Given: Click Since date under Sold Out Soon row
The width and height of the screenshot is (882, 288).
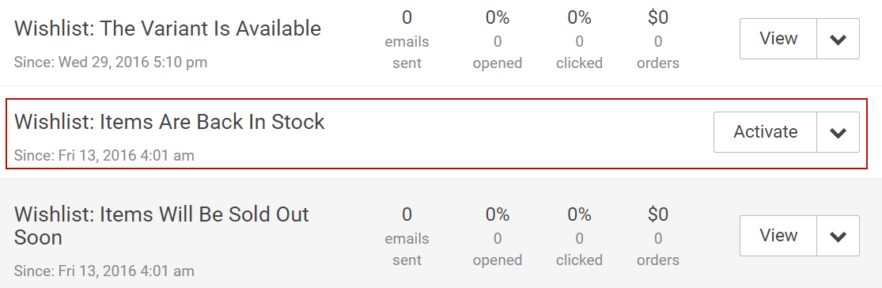Looking at the screenshot, I should click(104, 271).
